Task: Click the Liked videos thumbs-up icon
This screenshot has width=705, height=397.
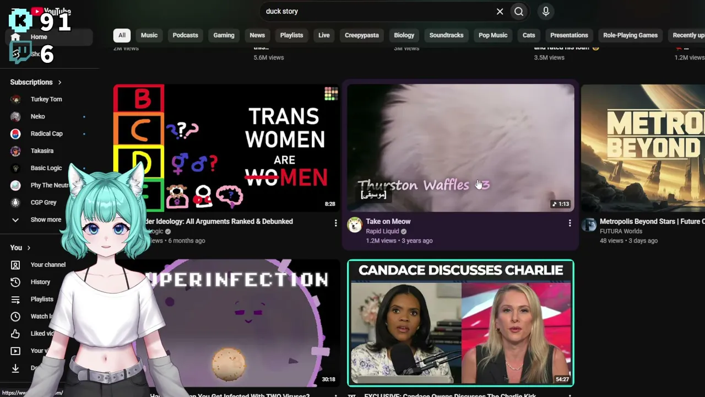Action: pos(15,334)
